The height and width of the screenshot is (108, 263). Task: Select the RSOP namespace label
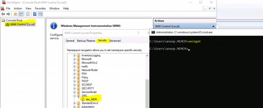coord(85,81)
